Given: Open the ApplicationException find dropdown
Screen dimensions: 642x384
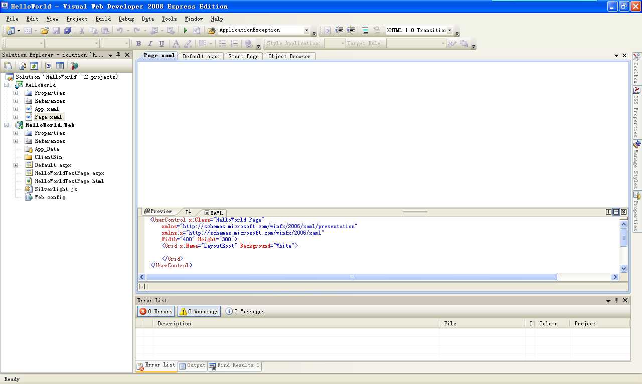Looking at the screenshot, I should coord(306,31).
